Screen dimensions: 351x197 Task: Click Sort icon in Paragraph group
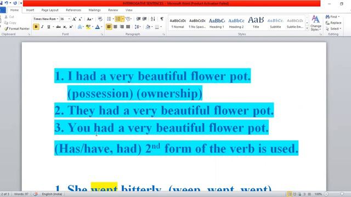(153, 19)
